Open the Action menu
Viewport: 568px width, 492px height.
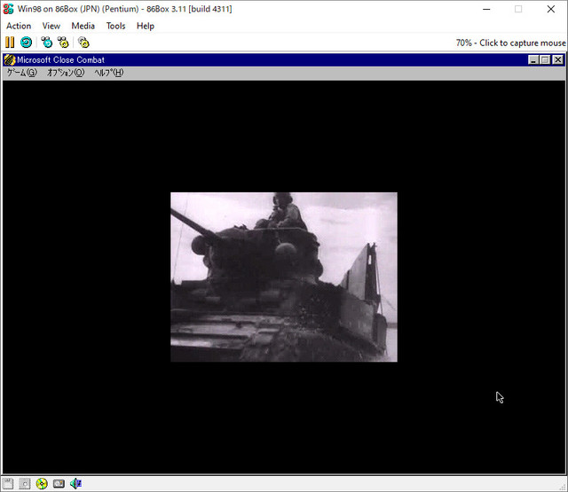point(19,26)
